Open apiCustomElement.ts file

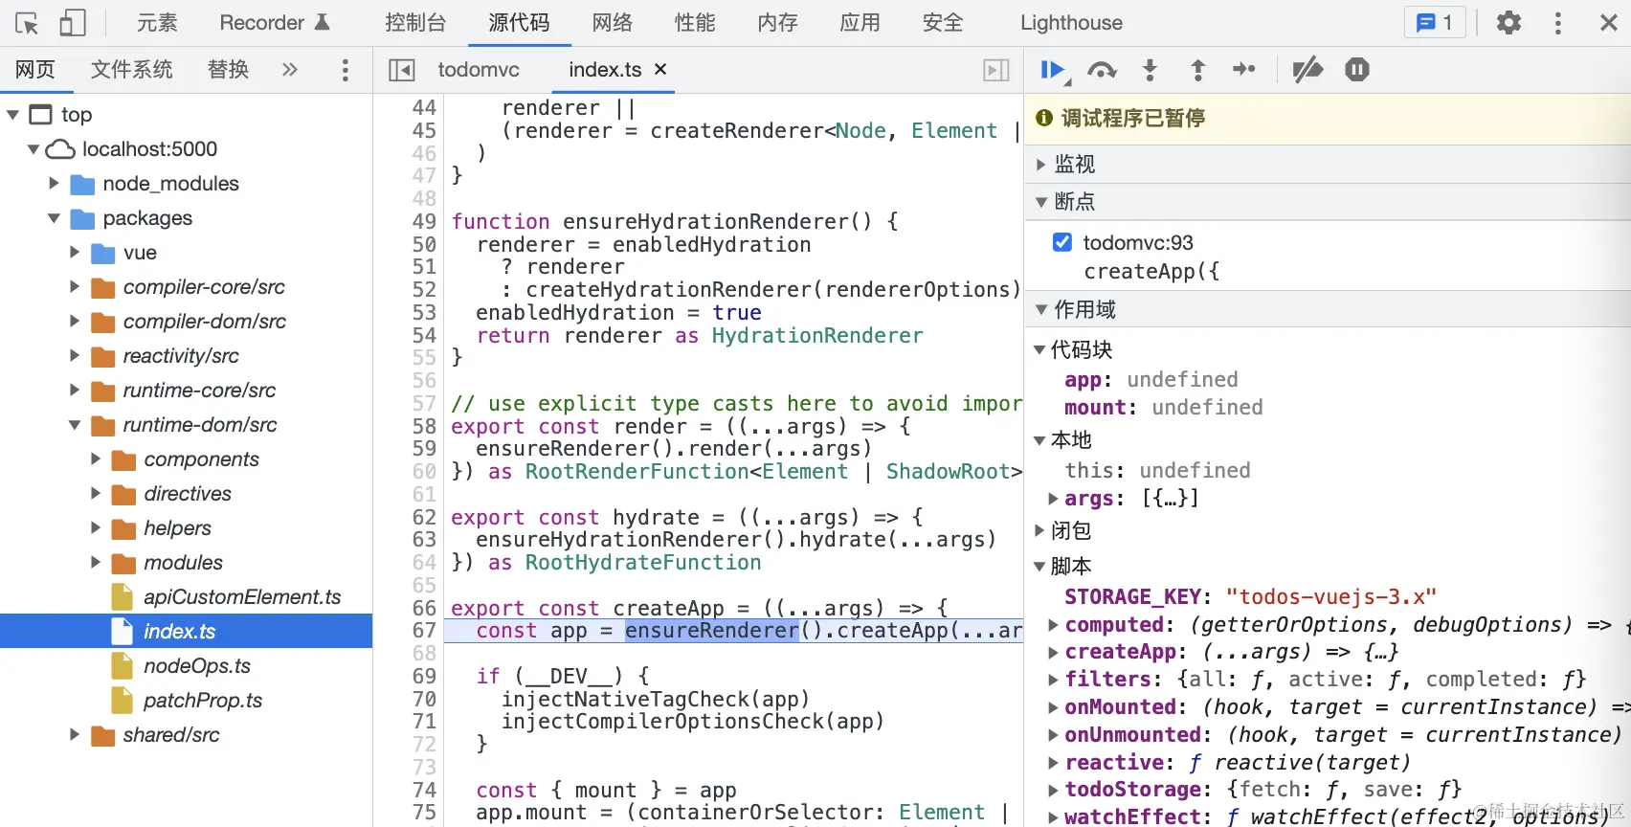coord(242,597)
